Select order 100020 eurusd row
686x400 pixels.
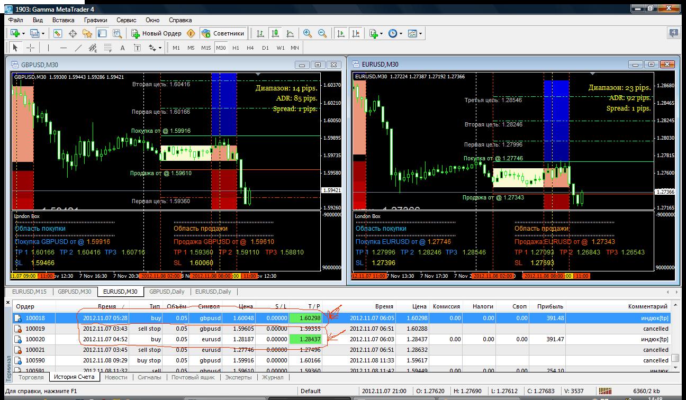tap(342, 339)
